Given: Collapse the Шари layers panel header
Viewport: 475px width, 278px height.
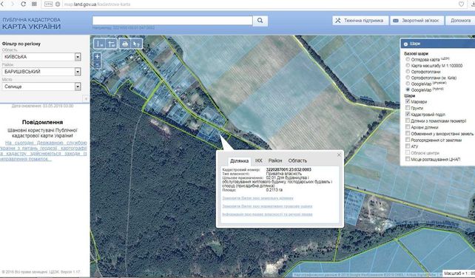Looking at the screenshot, I should (x=437, y=44).
